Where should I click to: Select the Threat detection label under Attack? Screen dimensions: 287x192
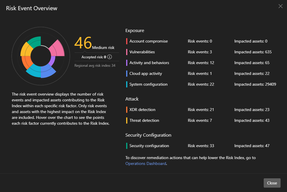pyautogui.click(x=144, y=120)
